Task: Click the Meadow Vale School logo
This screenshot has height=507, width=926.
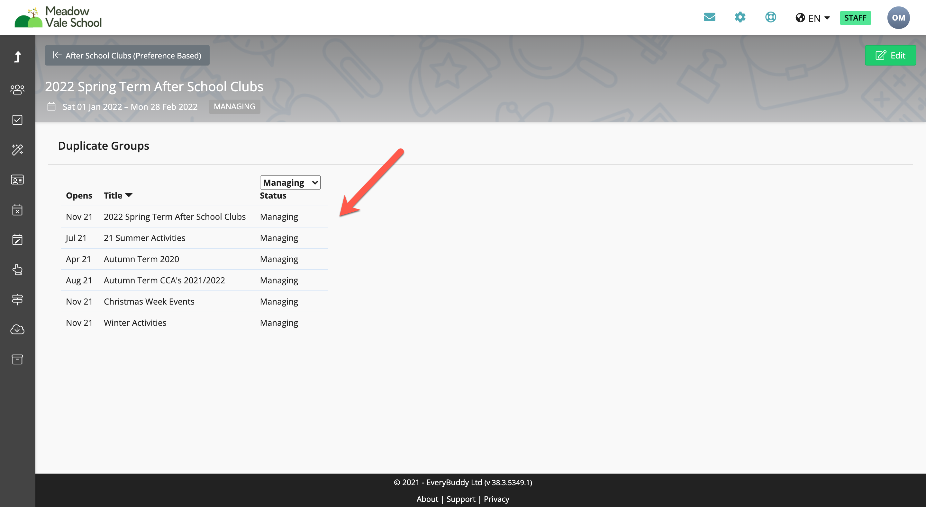Action: click(58, 17)
